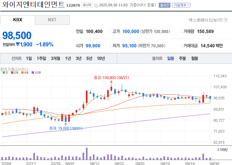The height and width of the screenshot is (165, 232).
Task: Click the -1.89% change rate
Action: [45, 44]
